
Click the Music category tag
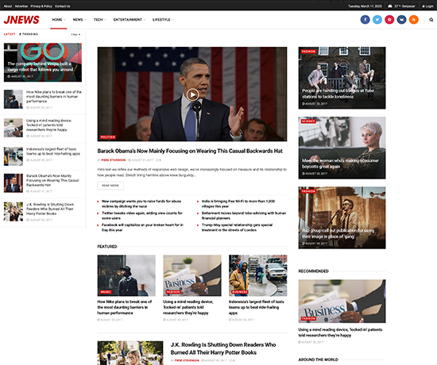[x=106, y=292]
